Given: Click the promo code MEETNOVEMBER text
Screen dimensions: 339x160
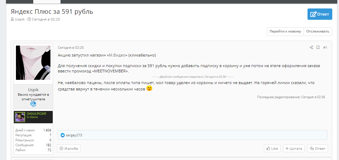Looking at the screenshot, I should 110,71.
